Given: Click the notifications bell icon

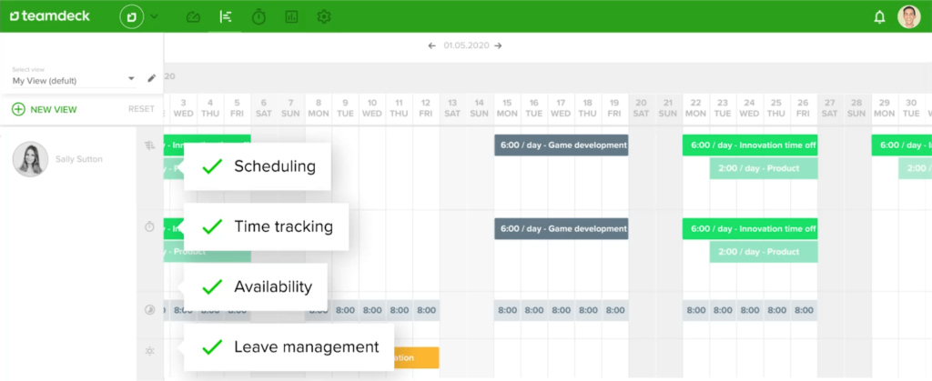Looking at the screenshot, I should click(879, 16).
